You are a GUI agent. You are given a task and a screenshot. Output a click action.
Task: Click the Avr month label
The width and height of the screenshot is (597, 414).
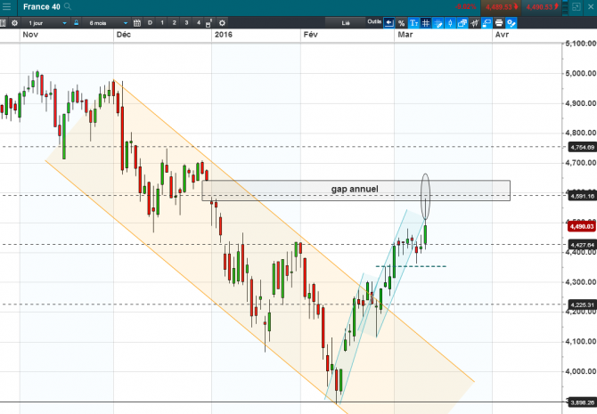tap(502, 35)
